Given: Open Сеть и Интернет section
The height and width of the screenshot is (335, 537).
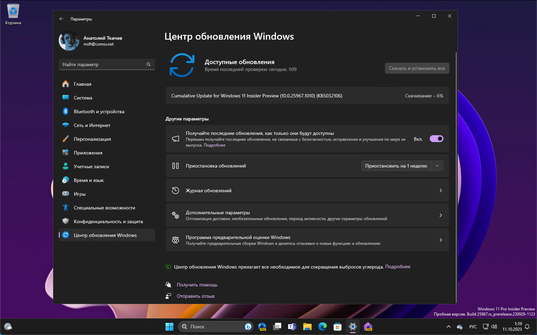Looking at the screenshot, I should 107,125.
